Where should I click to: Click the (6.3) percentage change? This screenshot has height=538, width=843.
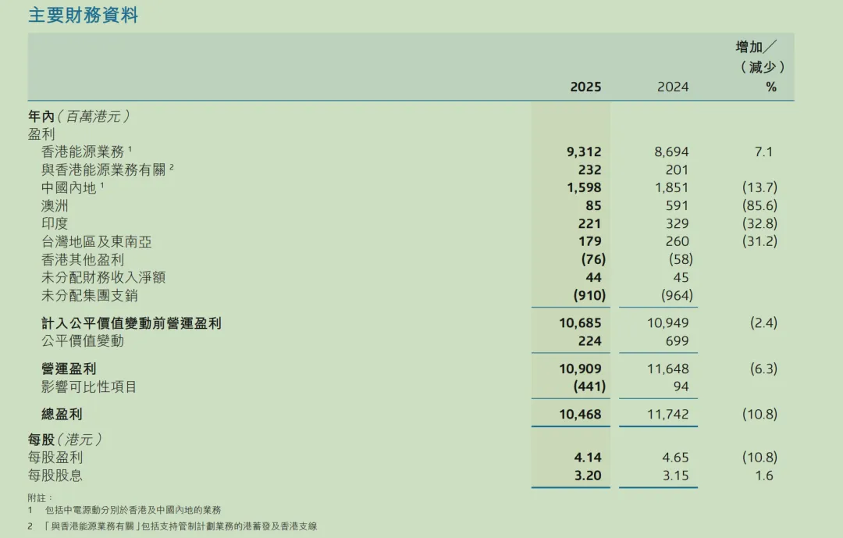pyautogui.click(x=763, y=369)
